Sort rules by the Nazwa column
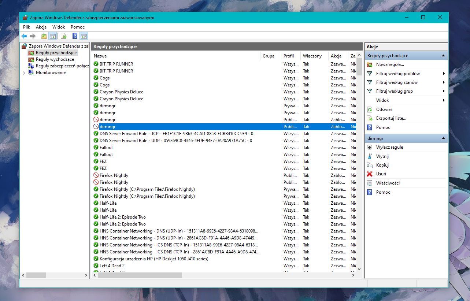Viewport: 470px width, 301px height. 176,56
